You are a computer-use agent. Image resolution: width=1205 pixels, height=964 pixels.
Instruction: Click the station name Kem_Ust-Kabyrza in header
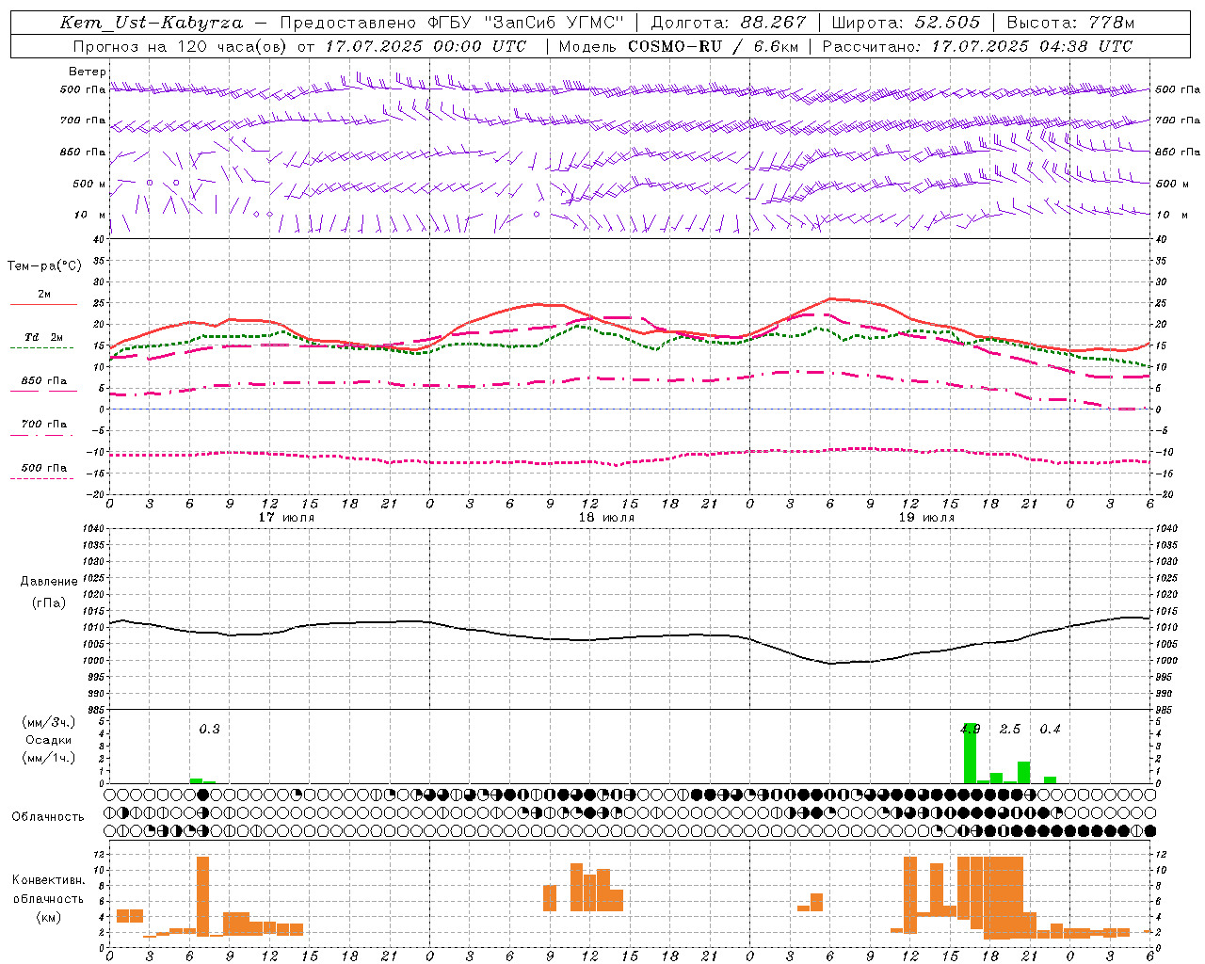[x=152, y=23]
